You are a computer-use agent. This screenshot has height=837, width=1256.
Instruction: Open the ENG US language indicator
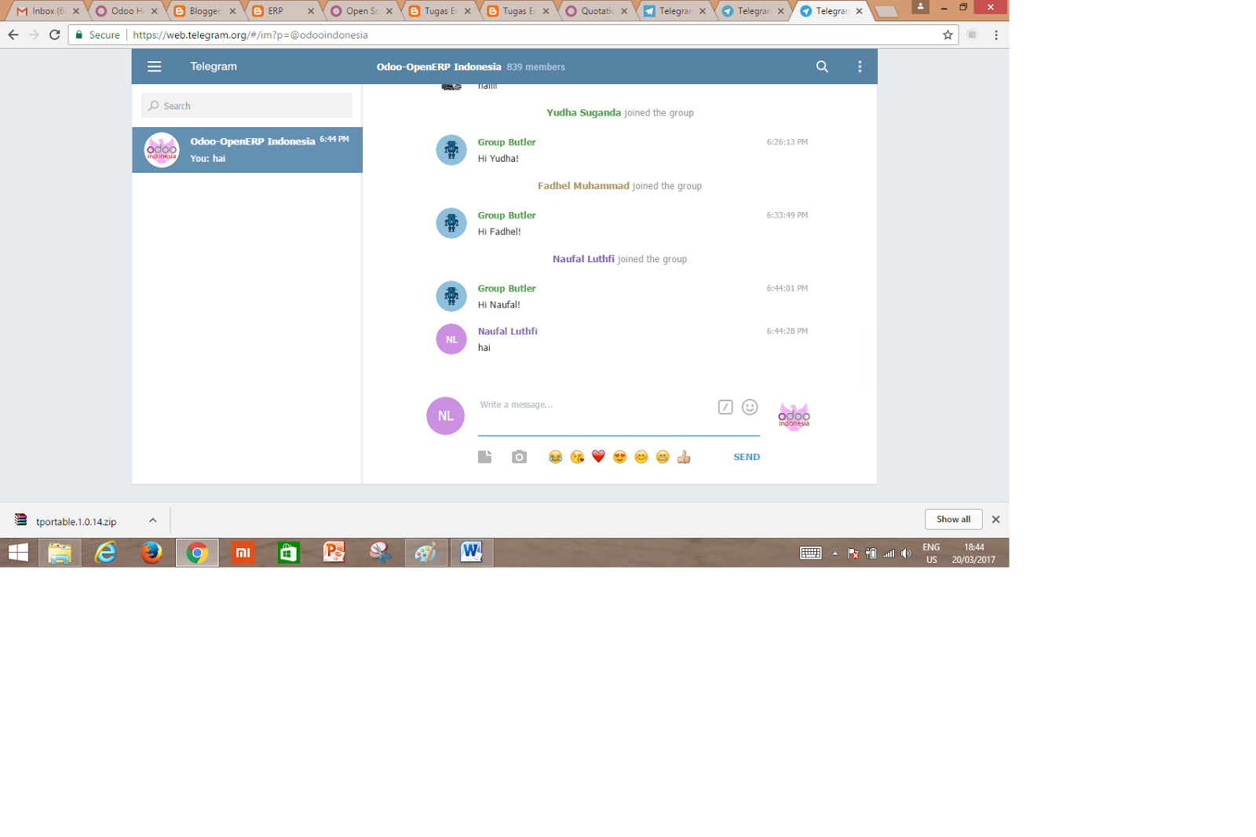(931, 554)
